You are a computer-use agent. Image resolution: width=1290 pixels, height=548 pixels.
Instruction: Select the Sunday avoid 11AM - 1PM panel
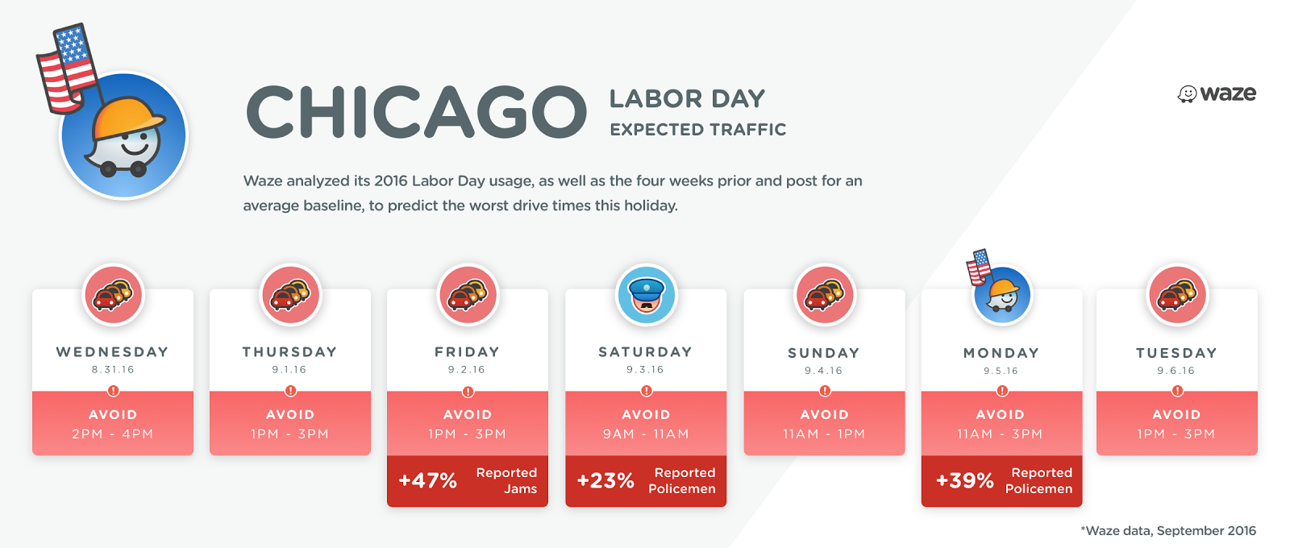tap(825, 424)
